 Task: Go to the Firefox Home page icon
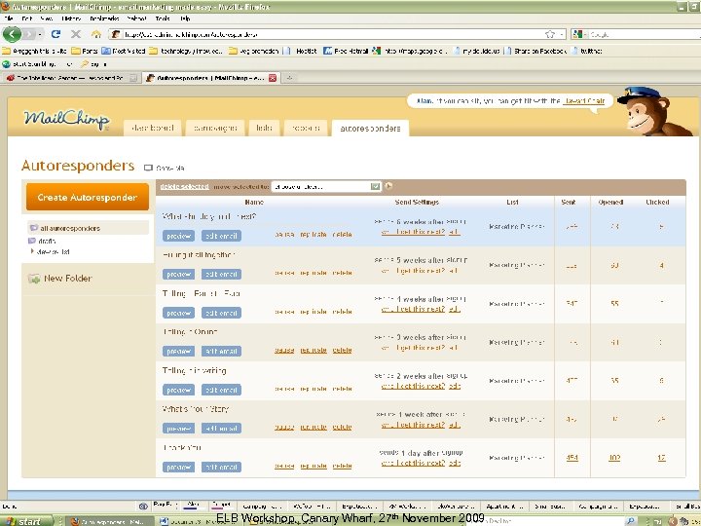96,34
